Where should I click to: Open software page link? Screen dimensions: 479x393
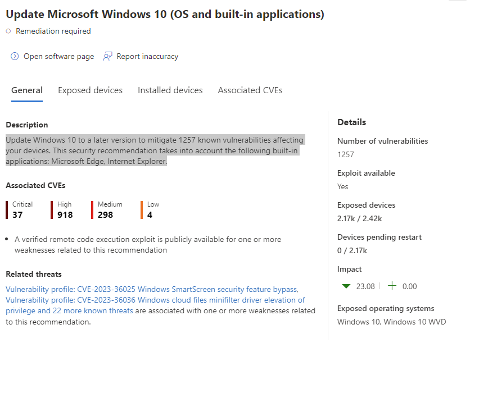coord(58,57)
